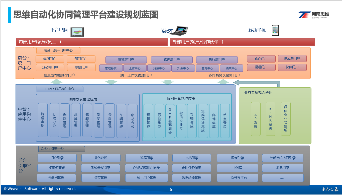Click the 分公司门户 box
The image size is (342, 195).
(x=50, y=68)
